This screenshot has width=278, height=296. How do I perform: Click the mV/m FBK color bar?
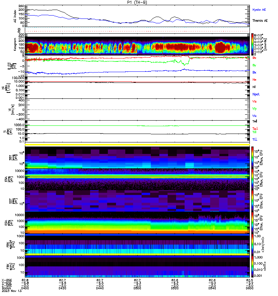pyautogui.click(x=252, y=245)
